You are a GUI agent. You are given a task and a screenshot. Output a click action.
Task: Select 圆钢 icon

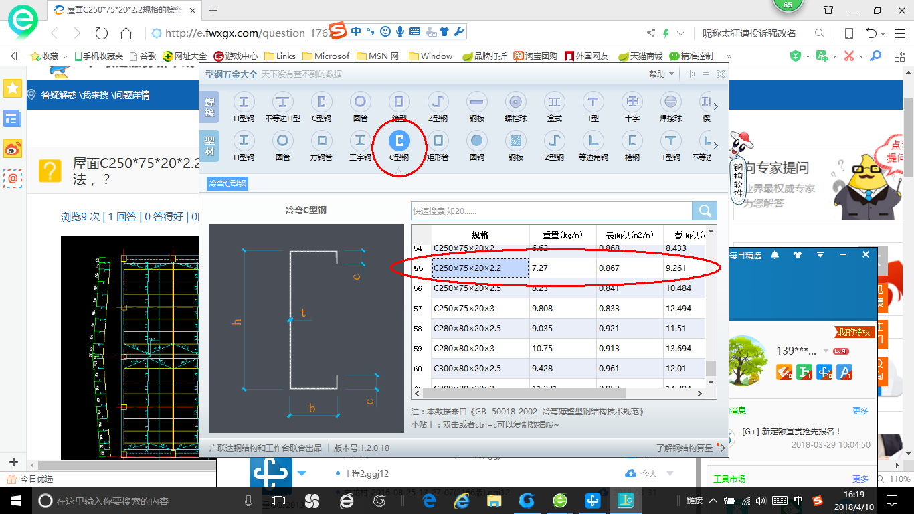point(476,141)
